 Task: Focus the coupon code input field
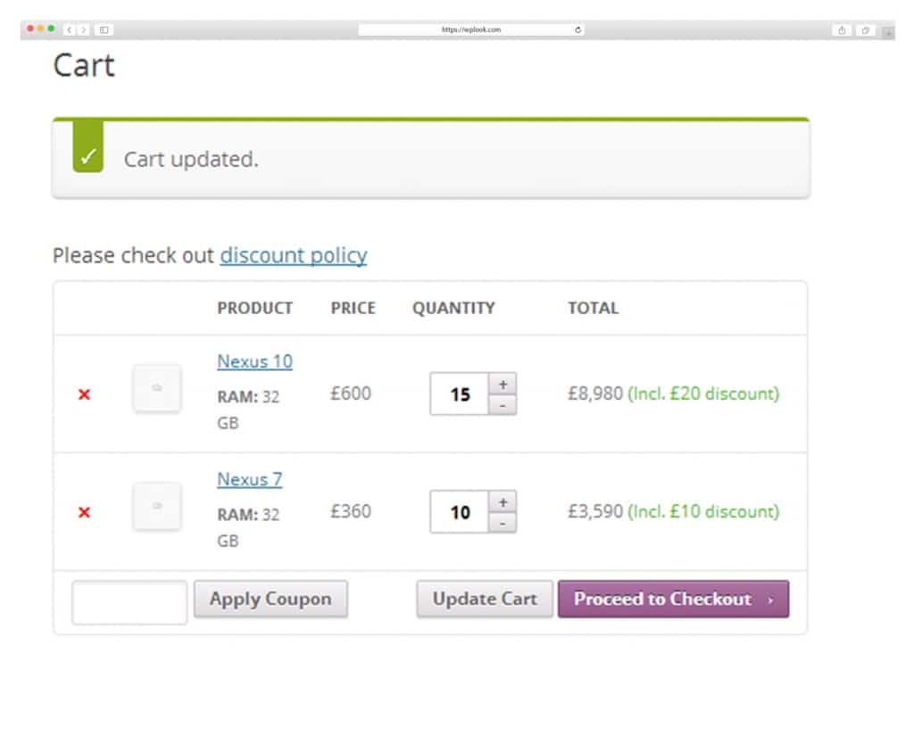[x=129, y=602]
